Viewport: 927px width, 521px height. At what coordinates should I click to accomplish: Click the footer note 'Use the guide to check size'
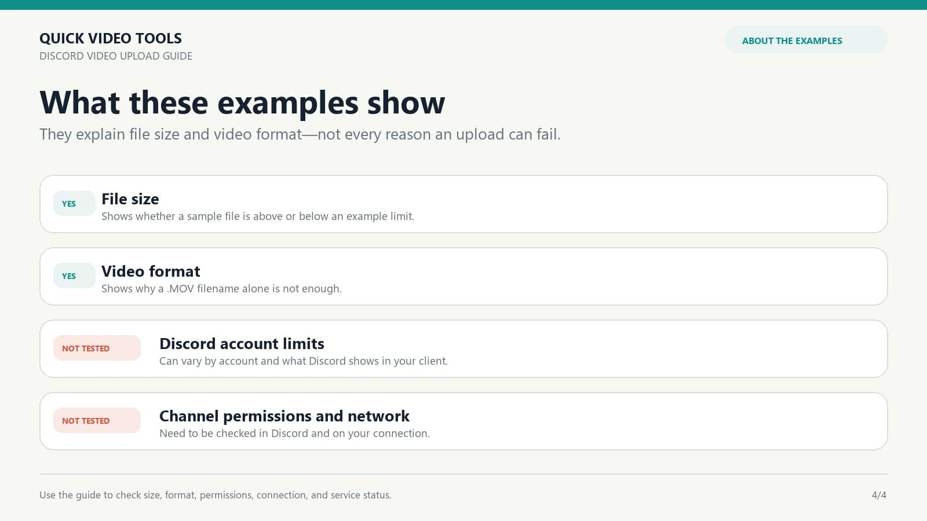coord(216,495)
